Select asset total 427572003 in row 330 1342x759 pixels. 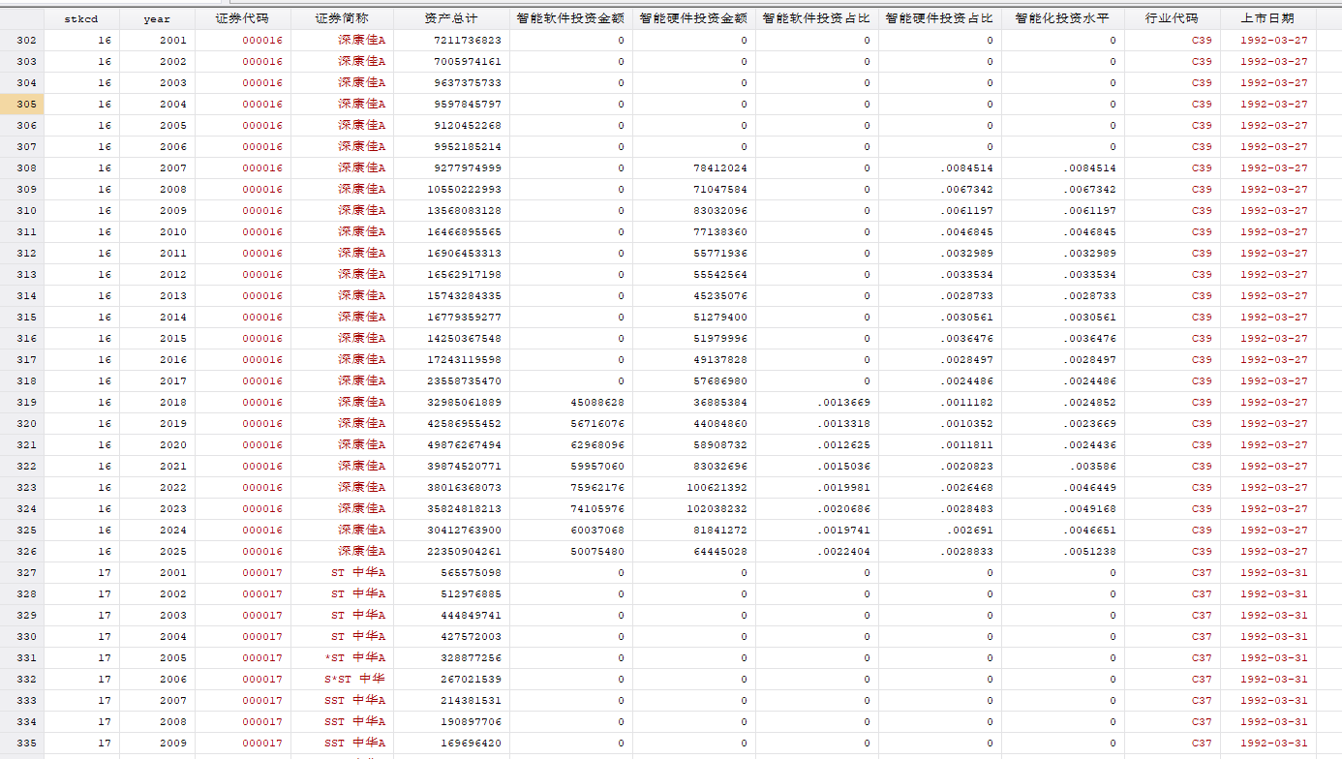coord(451,636)
